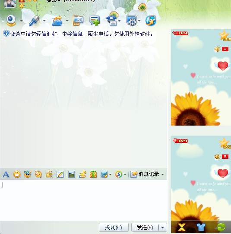
Task: Click speaker icon in lower QQ show
Action: pyautogui.click(x=217, y=157)
